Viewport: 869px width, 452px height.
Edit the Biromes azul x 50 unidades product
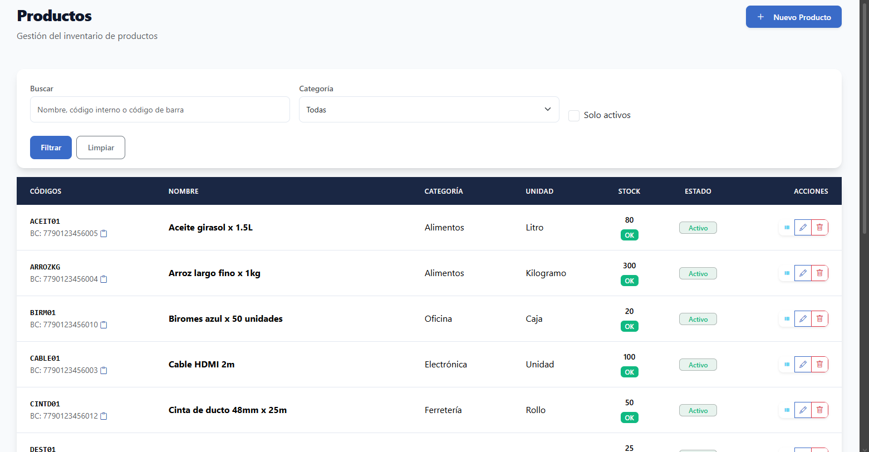point(803,319)
